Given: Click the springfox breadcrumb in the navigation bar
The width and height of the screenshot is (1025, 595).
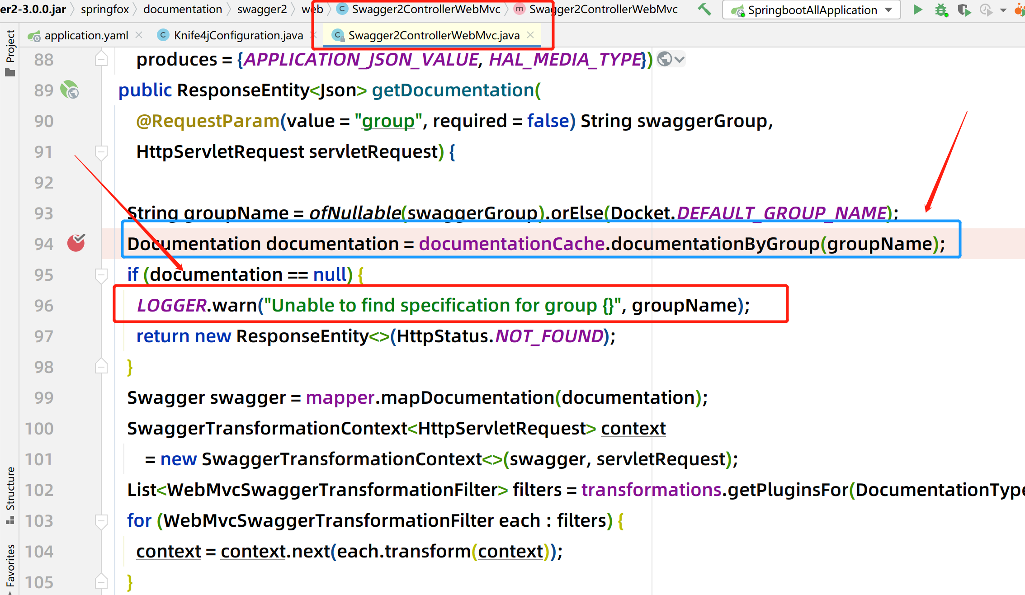Looking at the screenshot, I should coord(104,9).
